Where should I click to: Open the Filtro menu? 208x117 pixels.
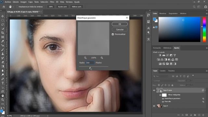coord(52,2)
